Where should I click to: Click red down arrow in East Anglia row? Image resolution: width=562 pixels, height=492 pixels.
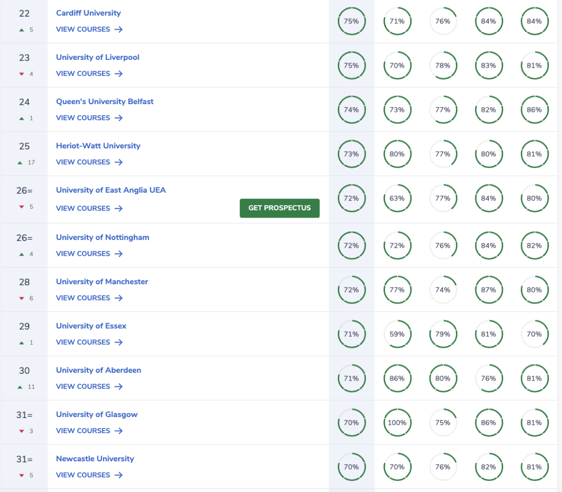[21, 207]
